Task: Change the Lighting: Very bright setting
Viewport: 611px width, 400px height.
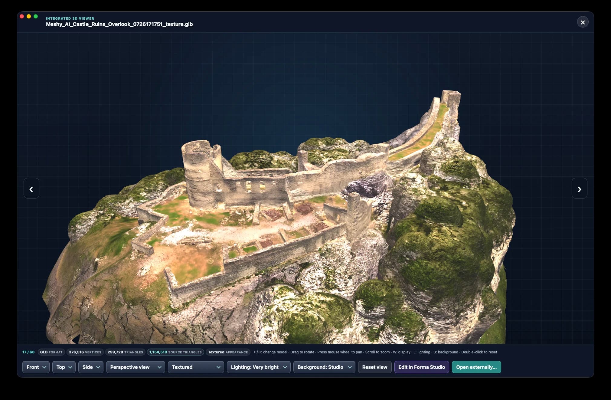Action: tap(259, 367)
